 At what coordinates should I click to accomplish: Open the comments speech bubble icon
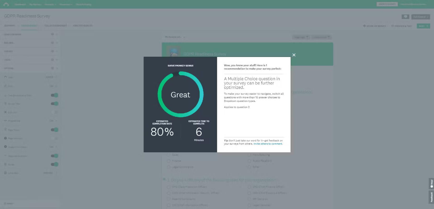(405, 17)
